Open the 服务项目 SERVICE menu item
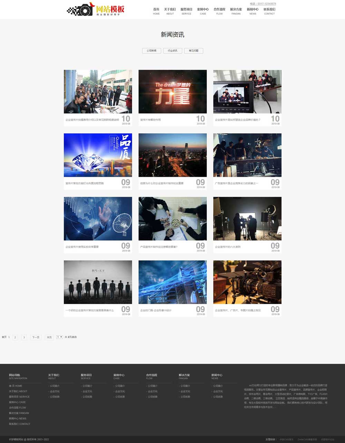The width and height of the screenshot is (345, 443). pos(186,11)
